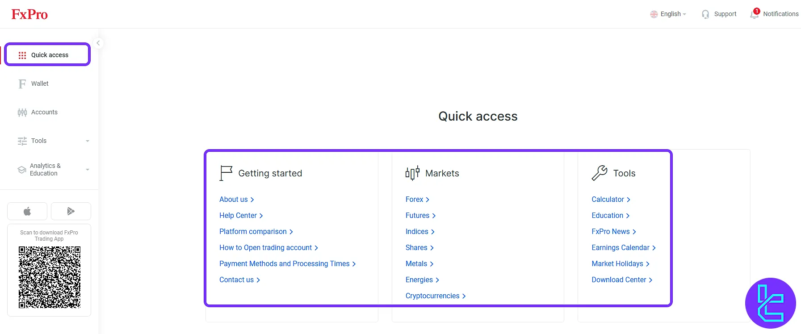Expand the Tools sidebar menu arrow

point(88,141)
